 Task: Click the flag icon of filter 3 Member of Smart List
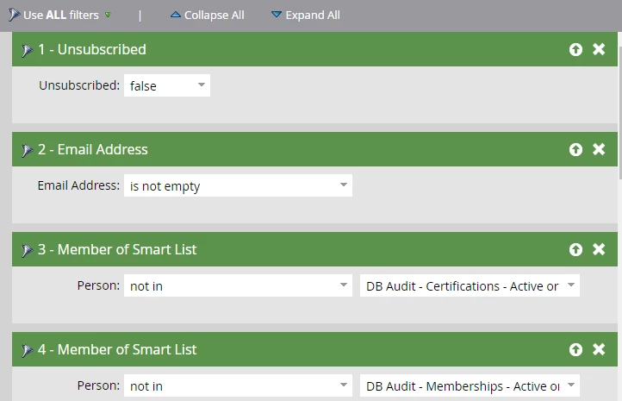[x=27, y=250]
